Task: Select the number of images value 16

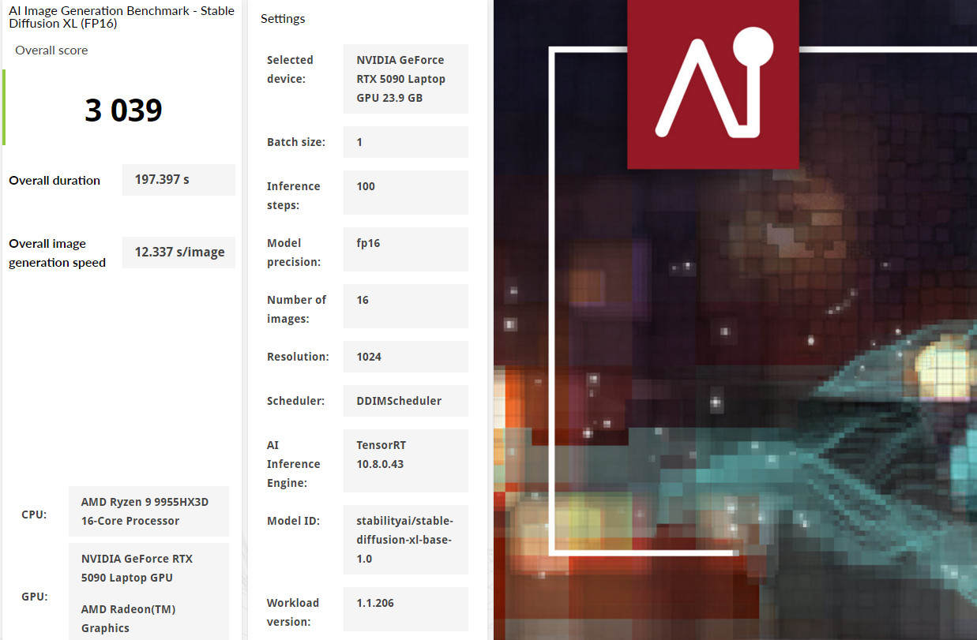Action: (363, 300)
